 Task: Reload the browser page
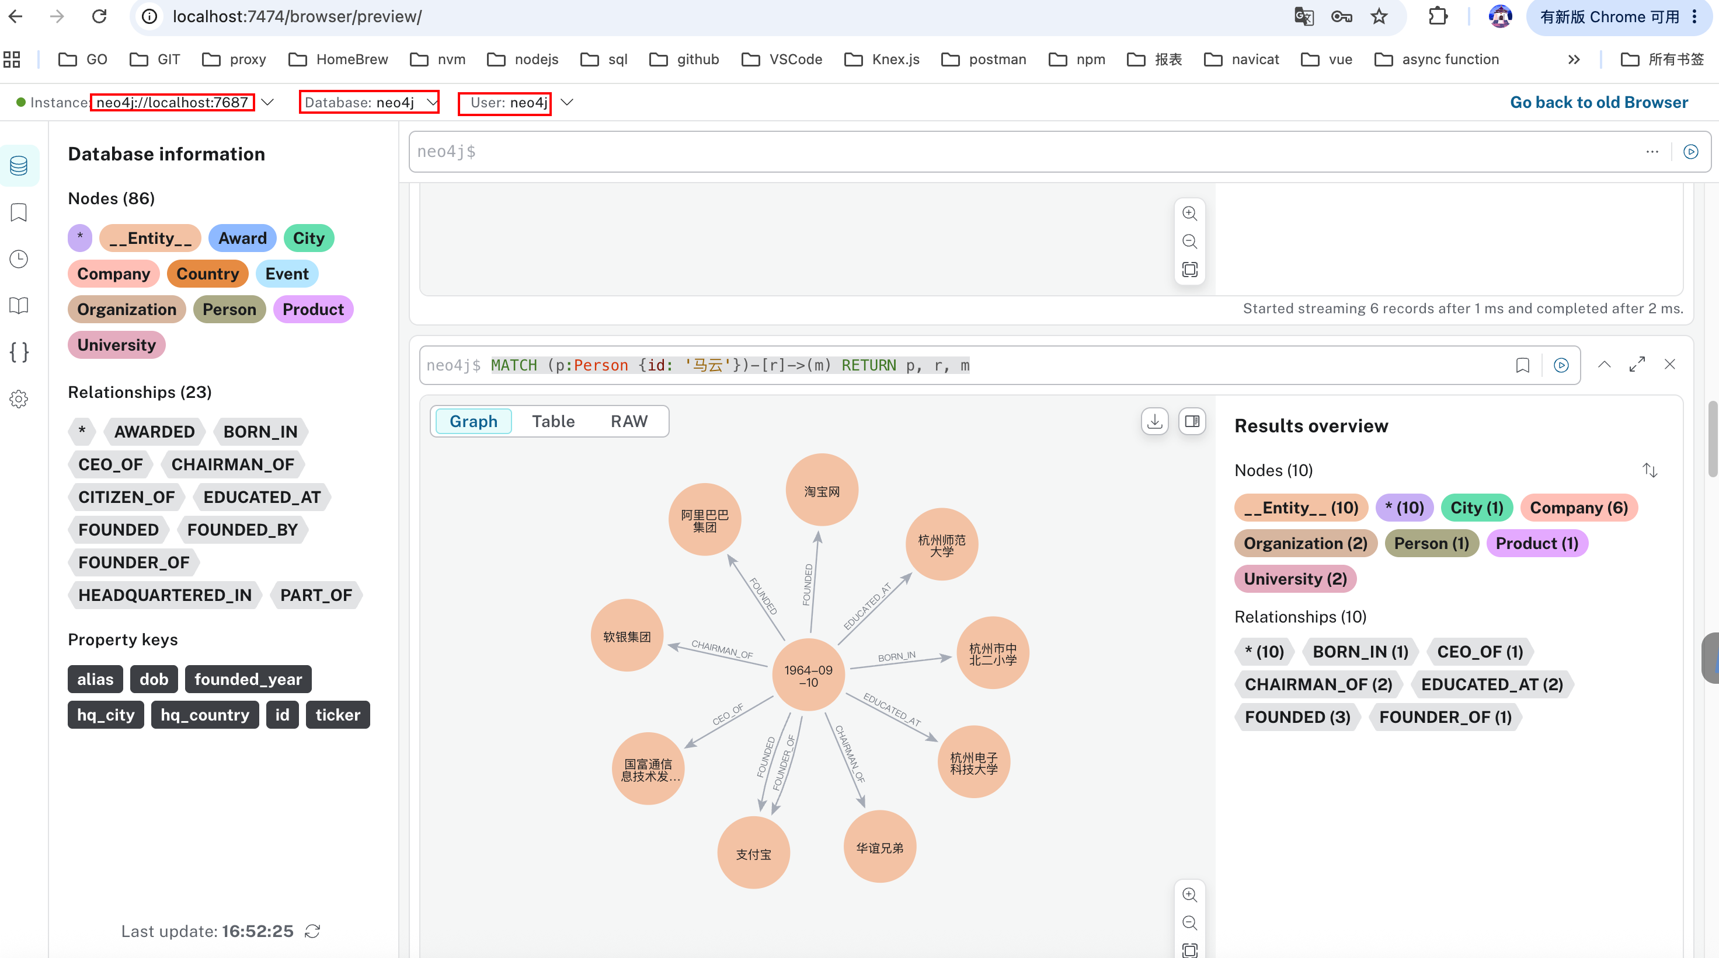point(99,17)
